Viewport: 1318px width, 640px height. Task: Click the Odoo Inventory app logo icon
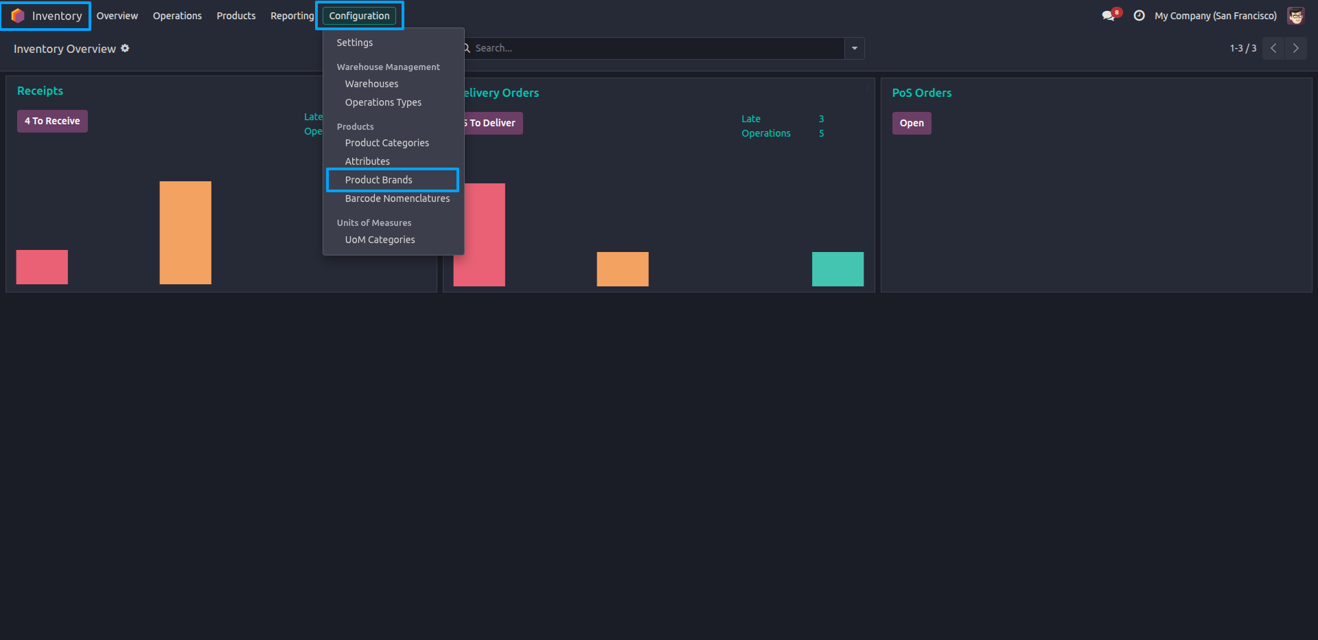pyautogui.click(x=18, y=16)
